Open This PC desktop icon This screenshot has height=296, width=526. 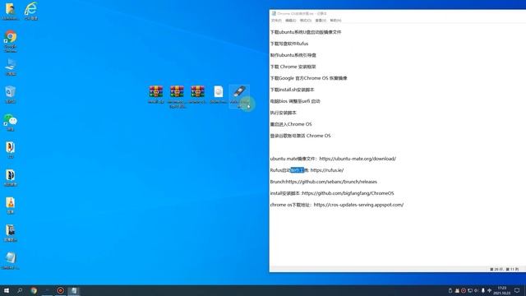(11, 67)
